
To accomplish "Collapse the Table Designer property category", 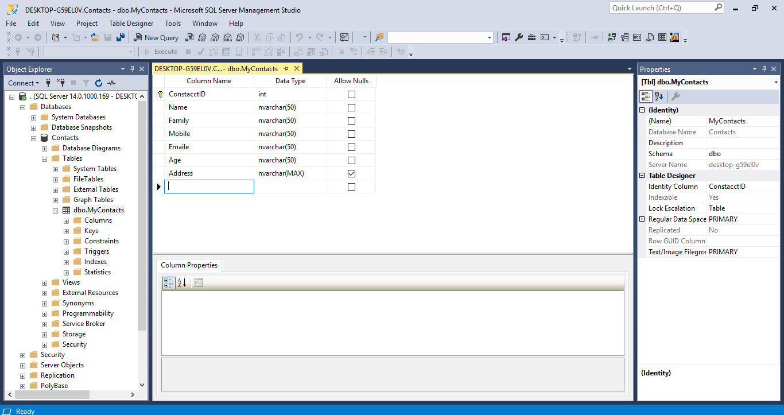I will (x=642, y=176).
